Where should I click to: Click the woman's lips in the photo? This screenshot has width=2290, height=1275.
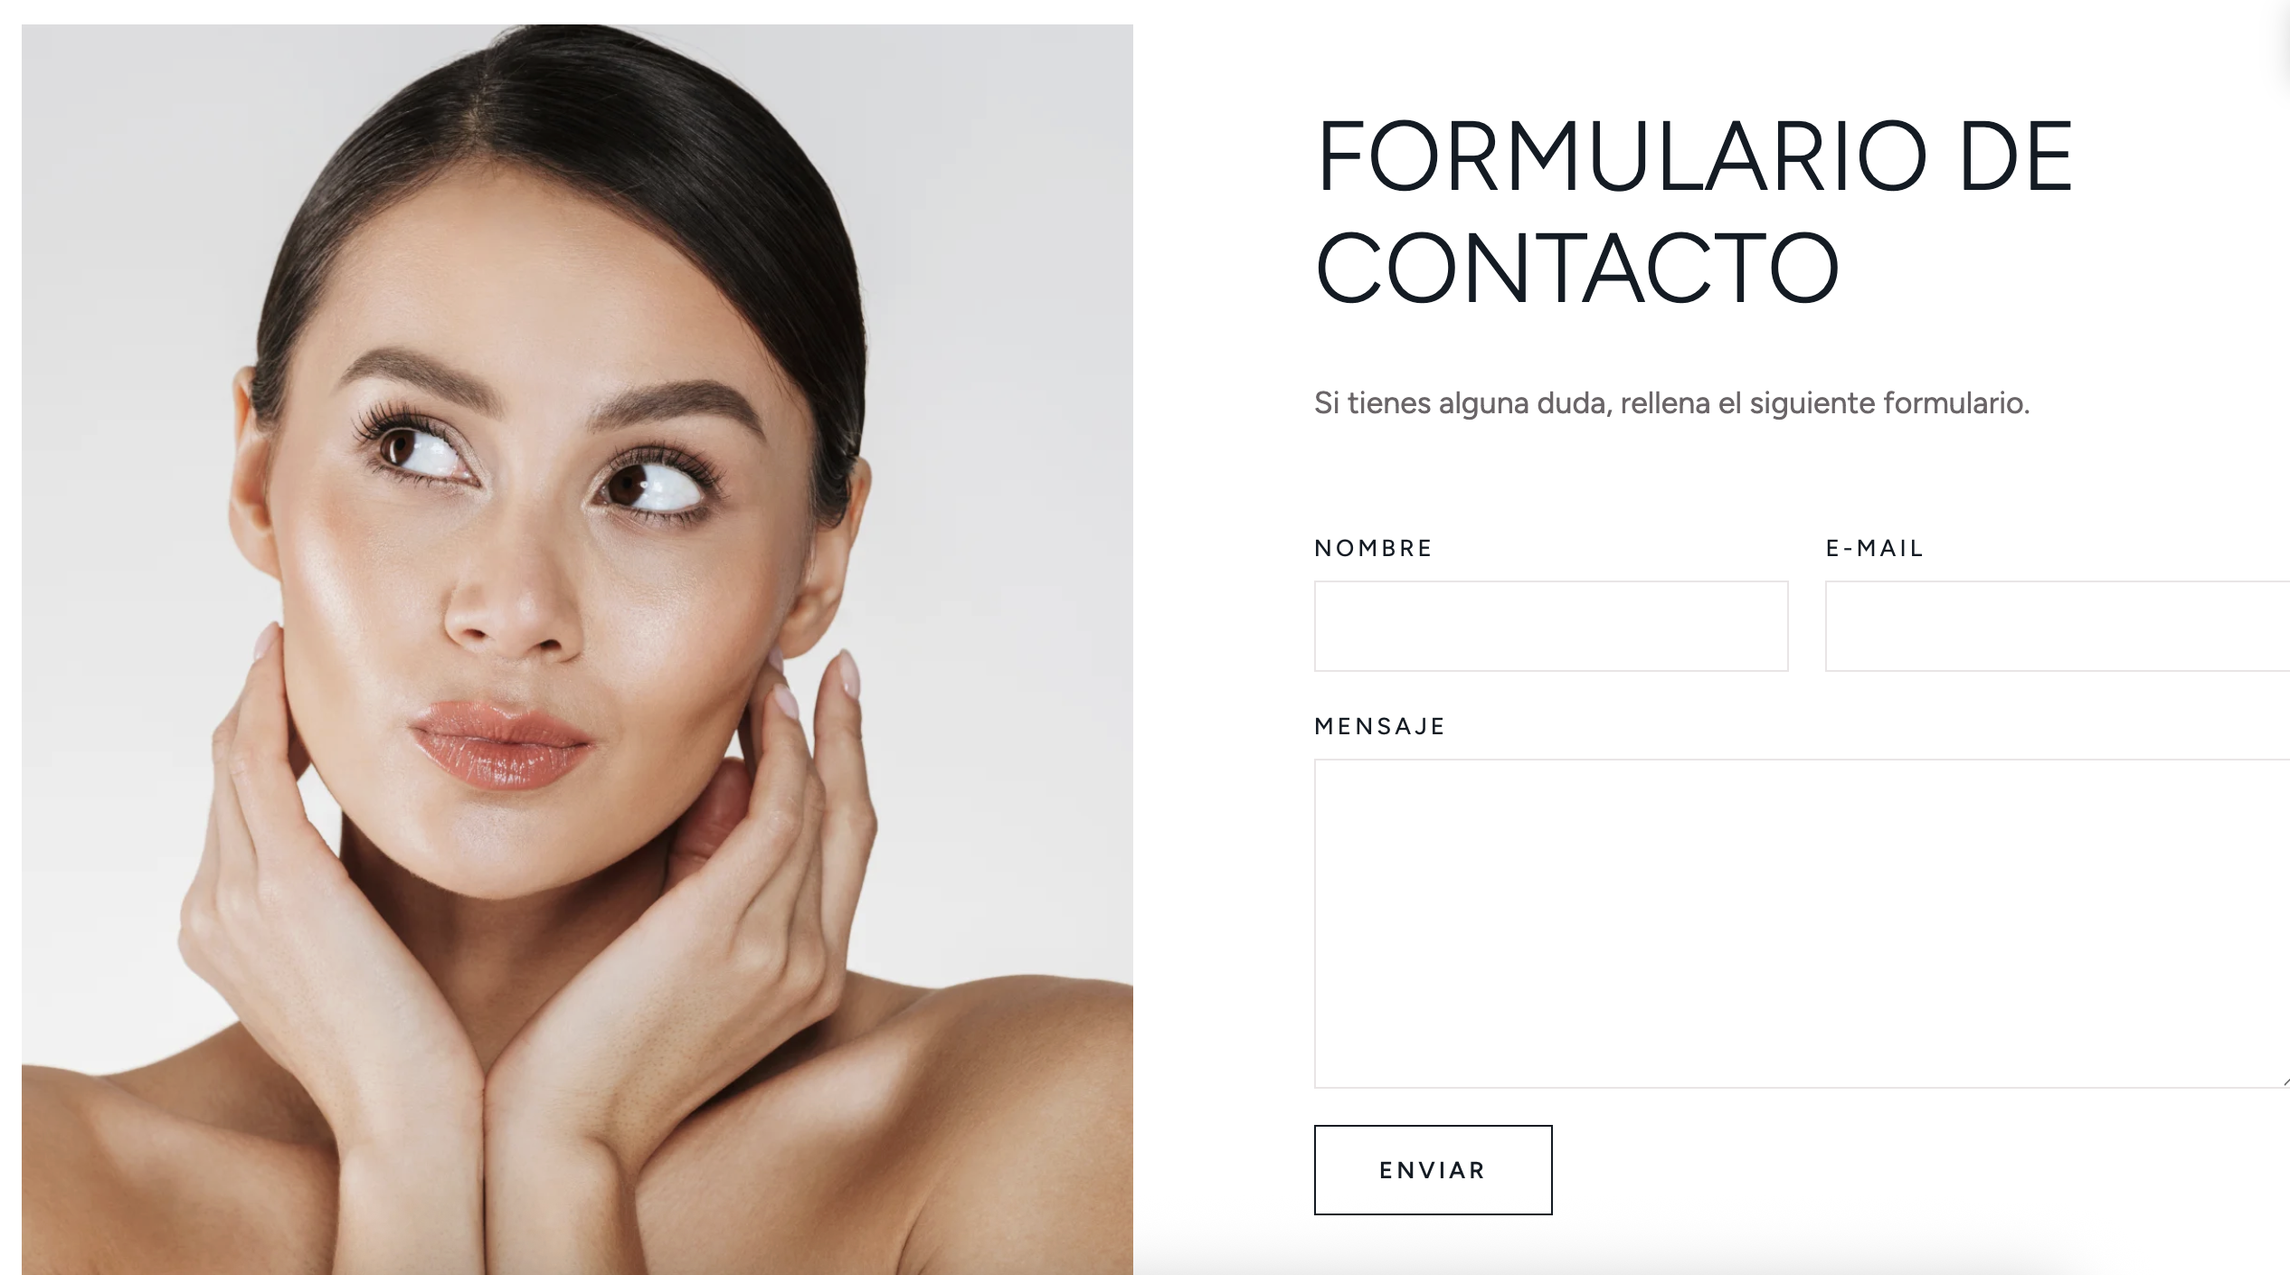(x=500, y=743)
